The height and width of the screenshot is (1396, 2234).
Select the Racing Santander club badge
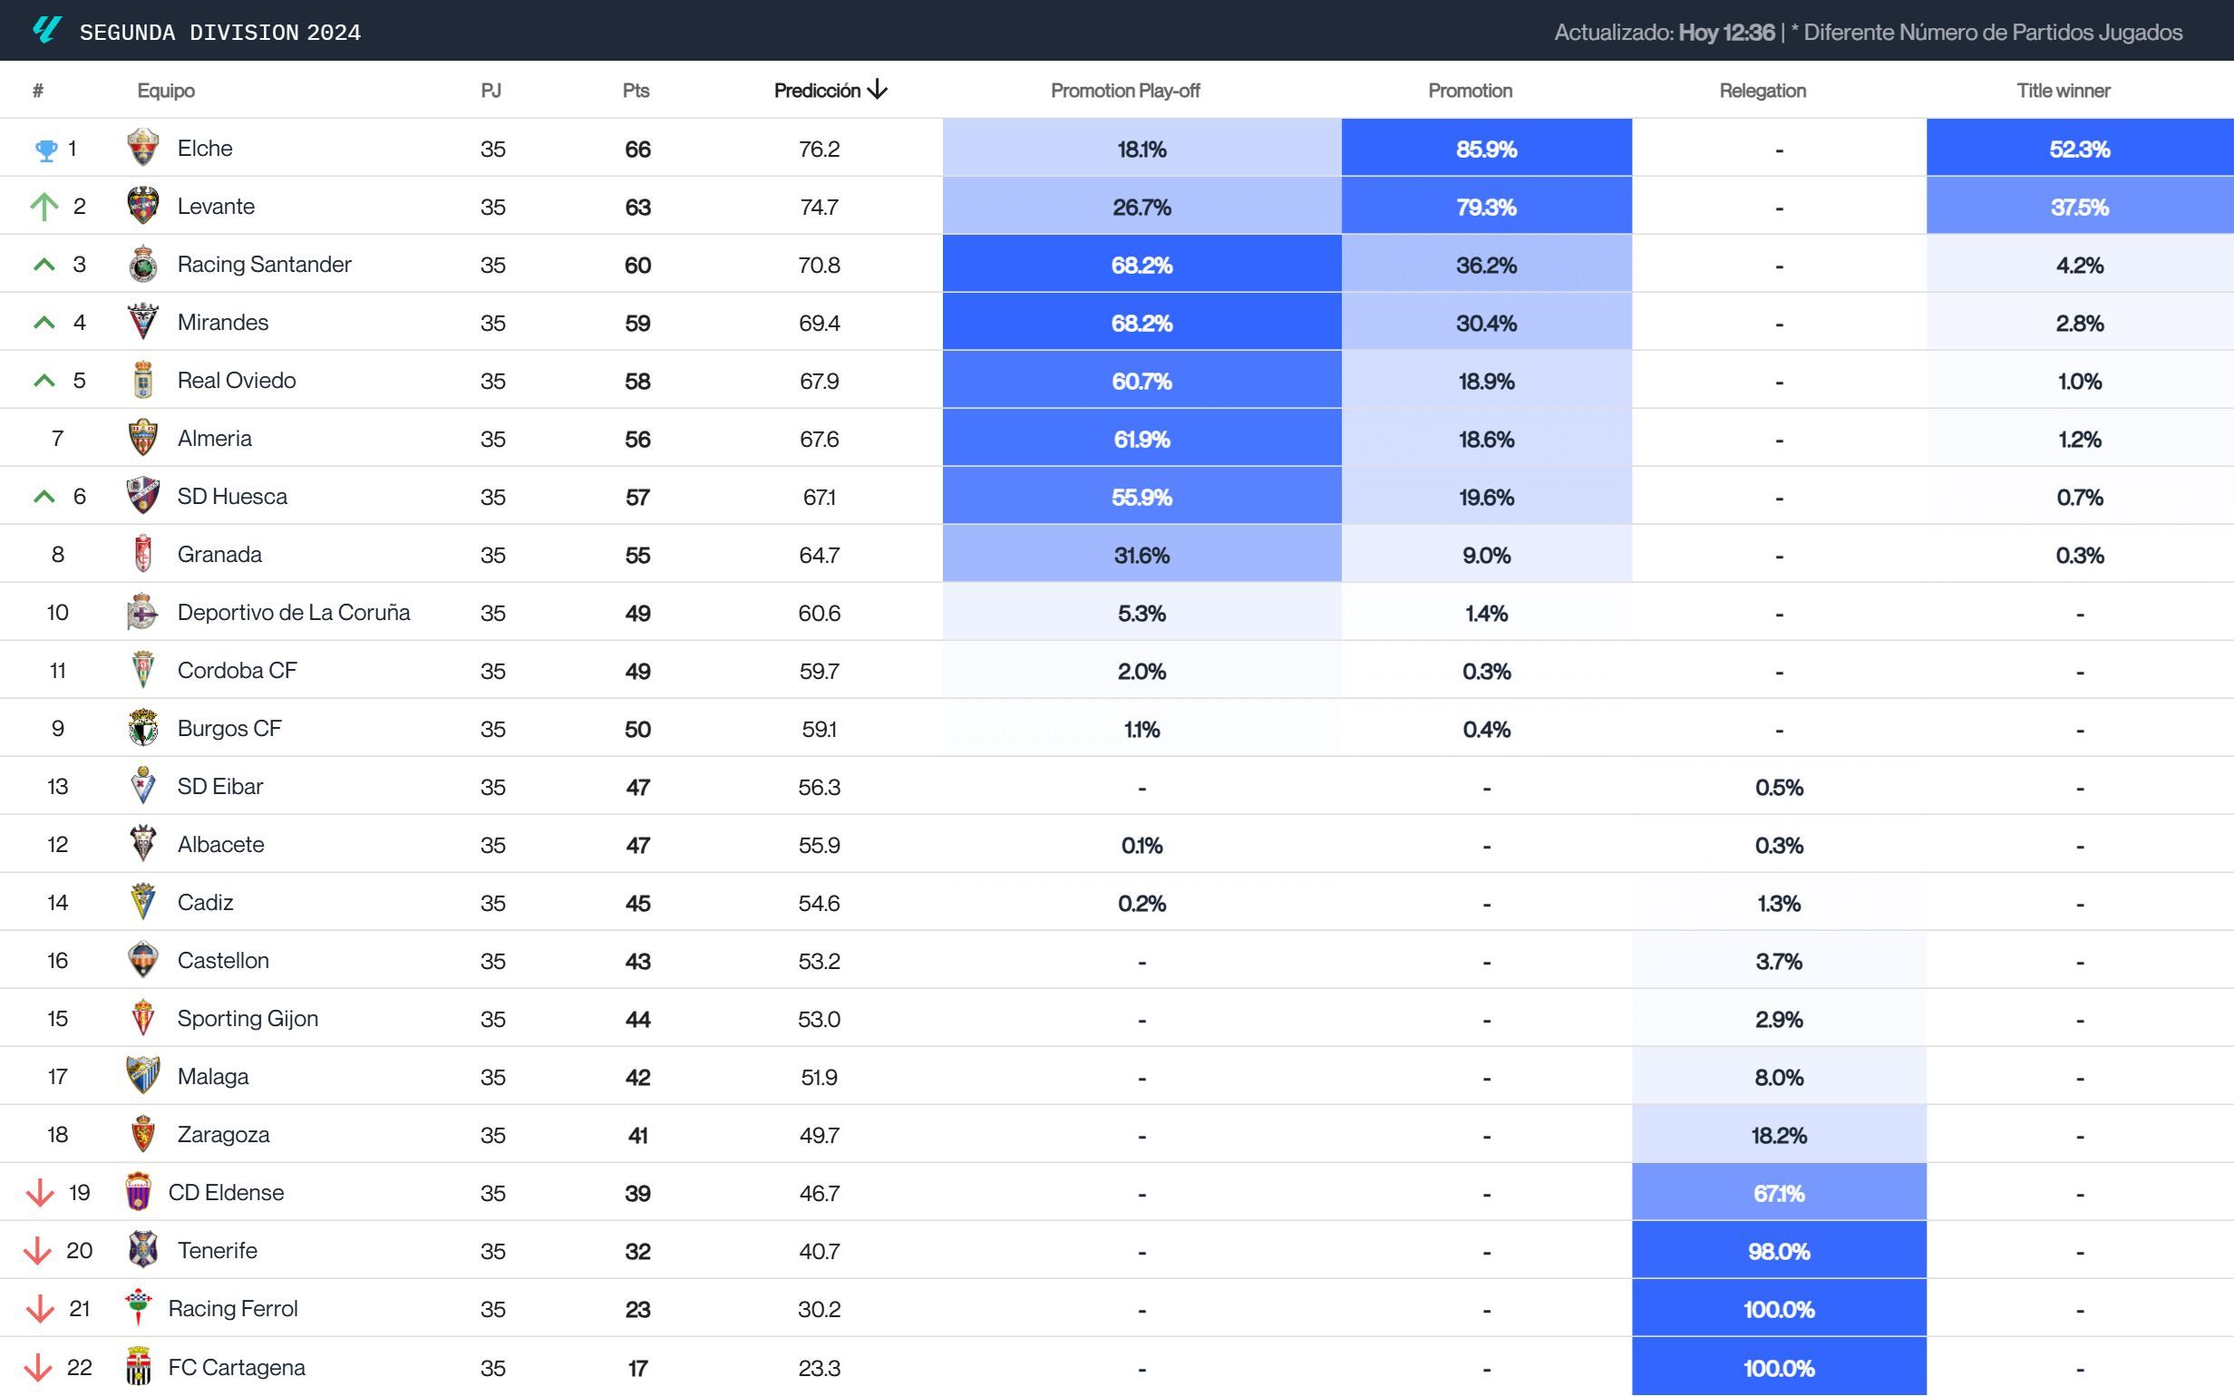(x=143, y=264)
